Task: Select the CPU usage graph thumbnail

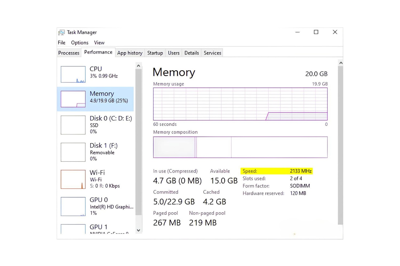Action: (73, 74)
